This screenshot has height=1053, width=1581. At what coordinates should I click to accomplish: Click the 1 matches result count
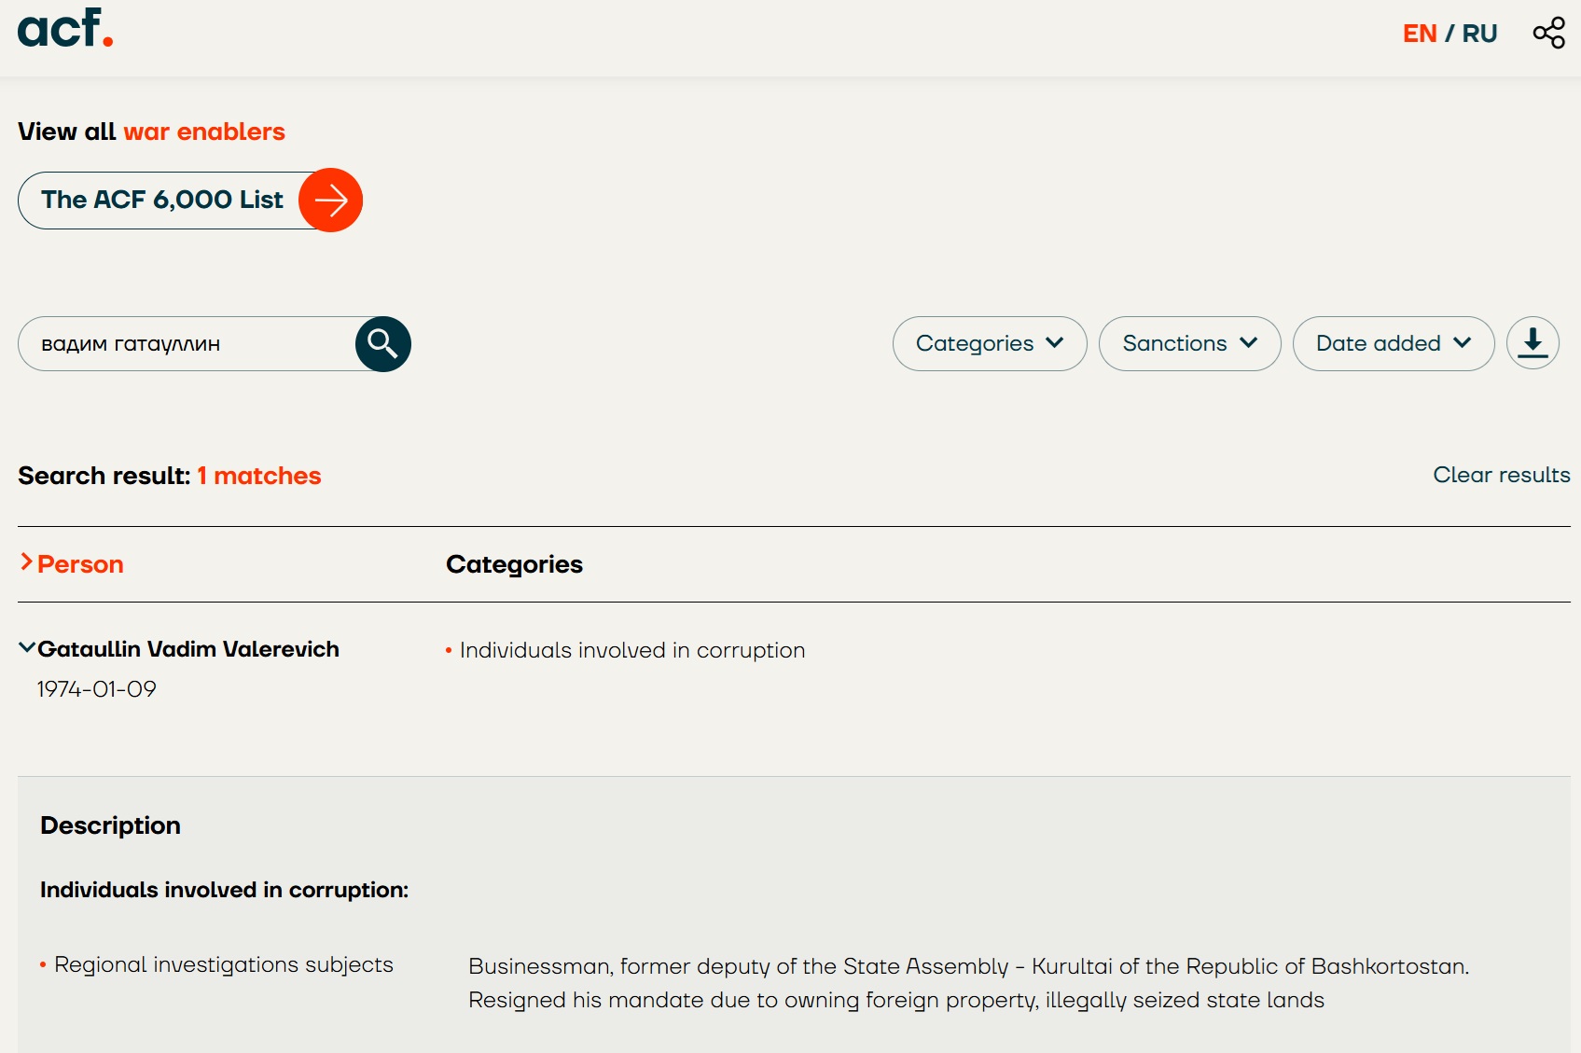(x=259, y=476)
